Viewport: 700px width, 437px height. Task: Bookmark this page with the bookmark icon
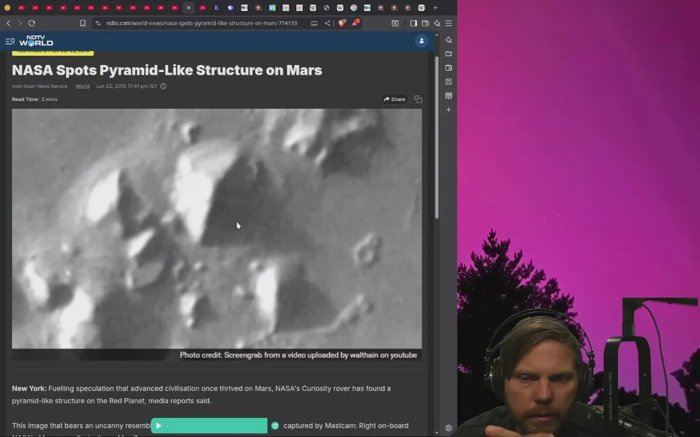pyautogui.click(x=83, y=23)
